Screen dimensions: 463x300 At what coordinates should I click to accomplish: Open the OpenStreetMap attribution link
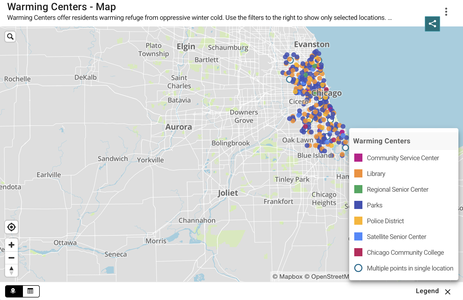coord(330,277)
